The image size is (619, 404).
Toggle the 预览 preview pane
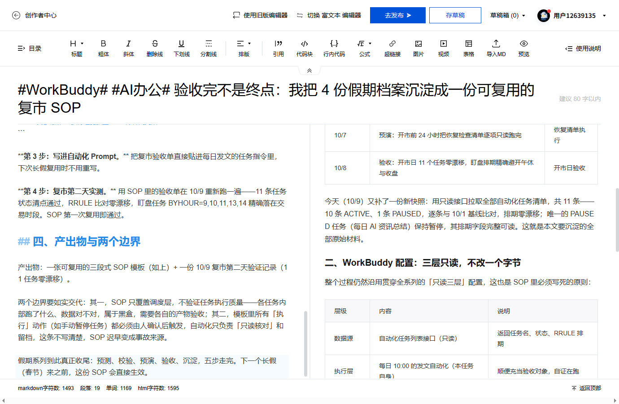tap(524, 48)
